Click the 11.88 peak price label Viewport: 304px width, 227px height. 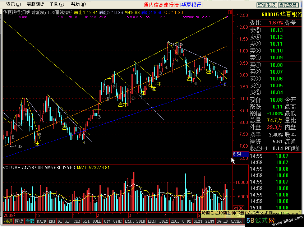click(x=178, y=45)
